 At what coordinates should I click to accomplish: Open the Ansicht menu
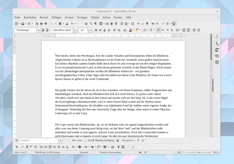tap(44, 17)
